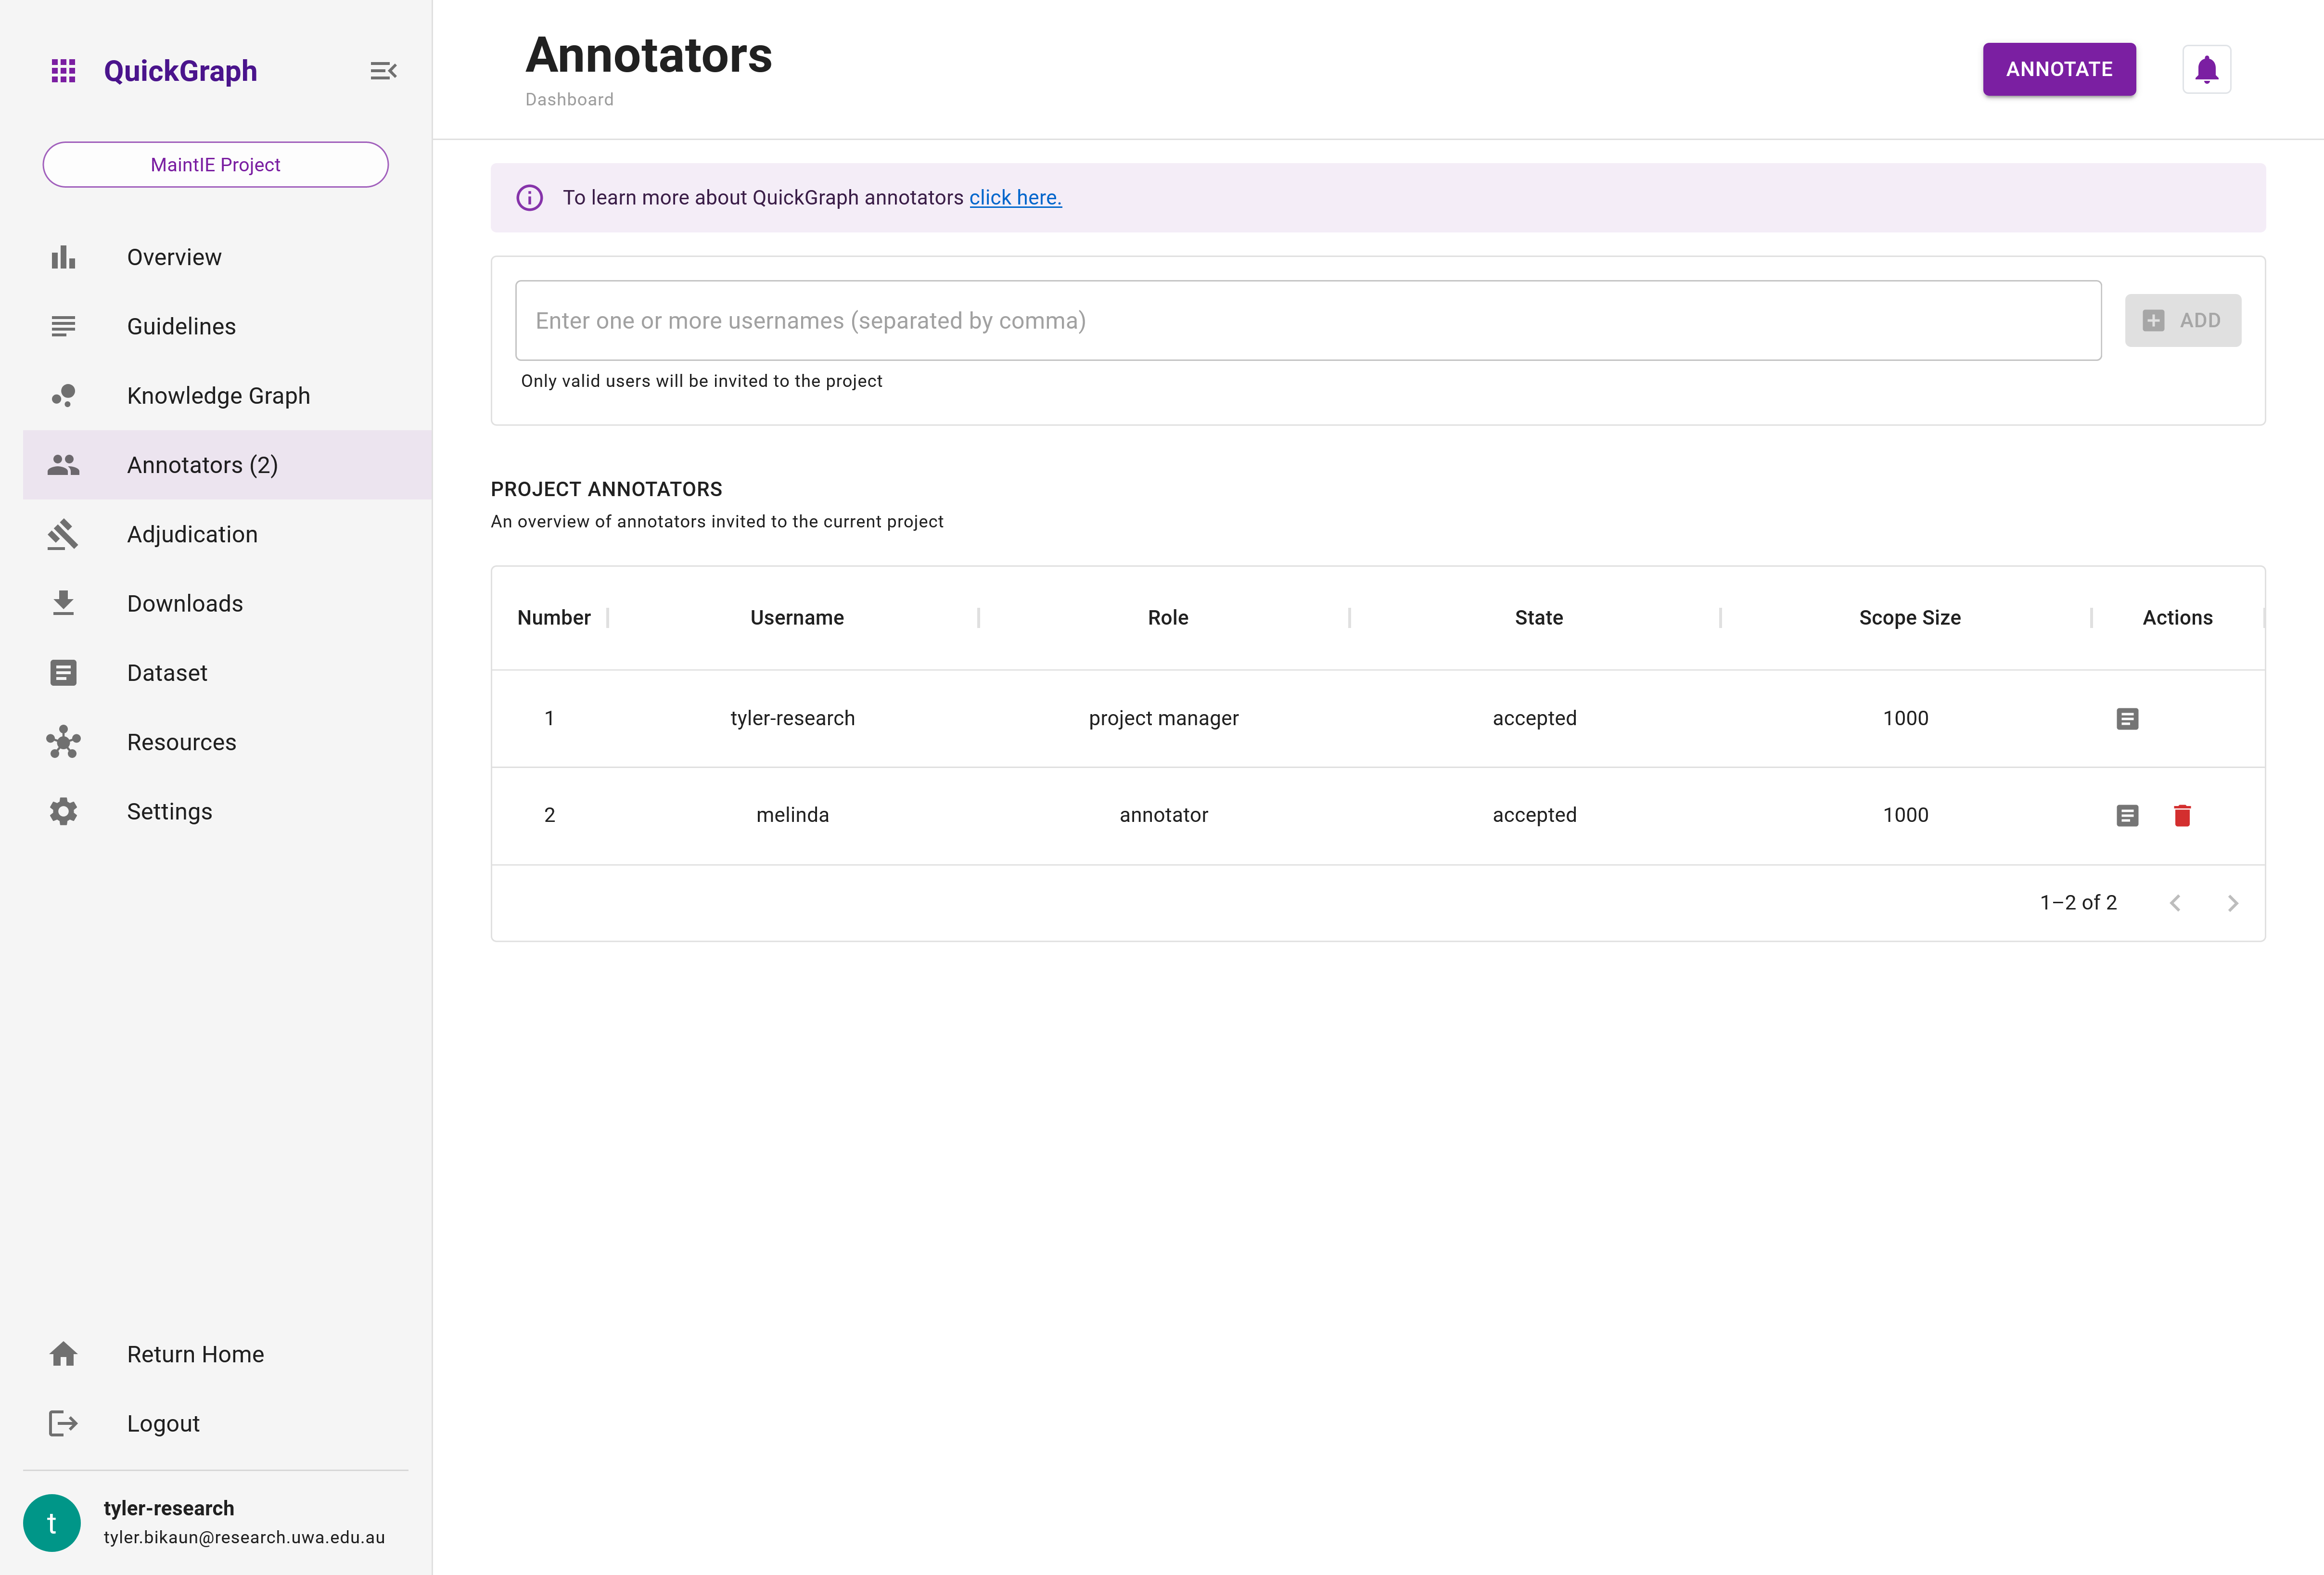Click the notification bell icon
Screen dimensions: 2324x1575
click(2206, 68)
